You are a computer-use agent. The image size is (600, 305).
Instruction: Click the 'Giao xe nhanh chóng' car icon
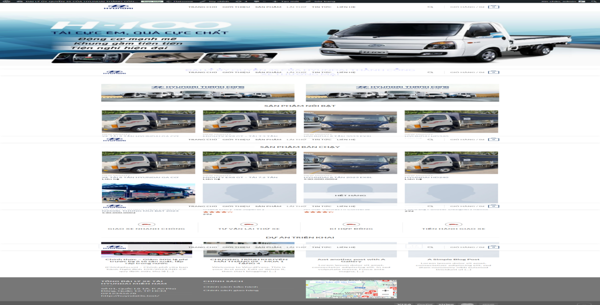tap(146, 224)
